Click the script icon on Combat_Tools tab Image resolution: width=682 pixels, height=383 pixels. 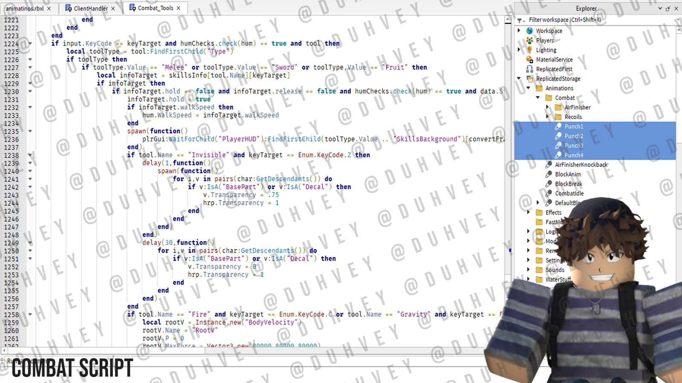[132, 8]
